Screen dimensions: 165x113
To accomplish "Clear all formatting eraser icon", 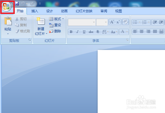I will (125, 22).
